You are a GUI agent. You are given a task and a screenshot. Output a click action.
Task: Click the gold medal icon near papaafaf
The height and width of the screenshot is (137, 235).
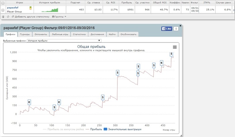[31, 8]
